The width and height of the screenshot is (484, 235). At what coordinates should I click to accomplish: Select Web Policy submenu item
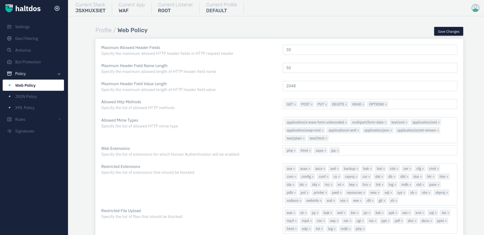(33, 85)
